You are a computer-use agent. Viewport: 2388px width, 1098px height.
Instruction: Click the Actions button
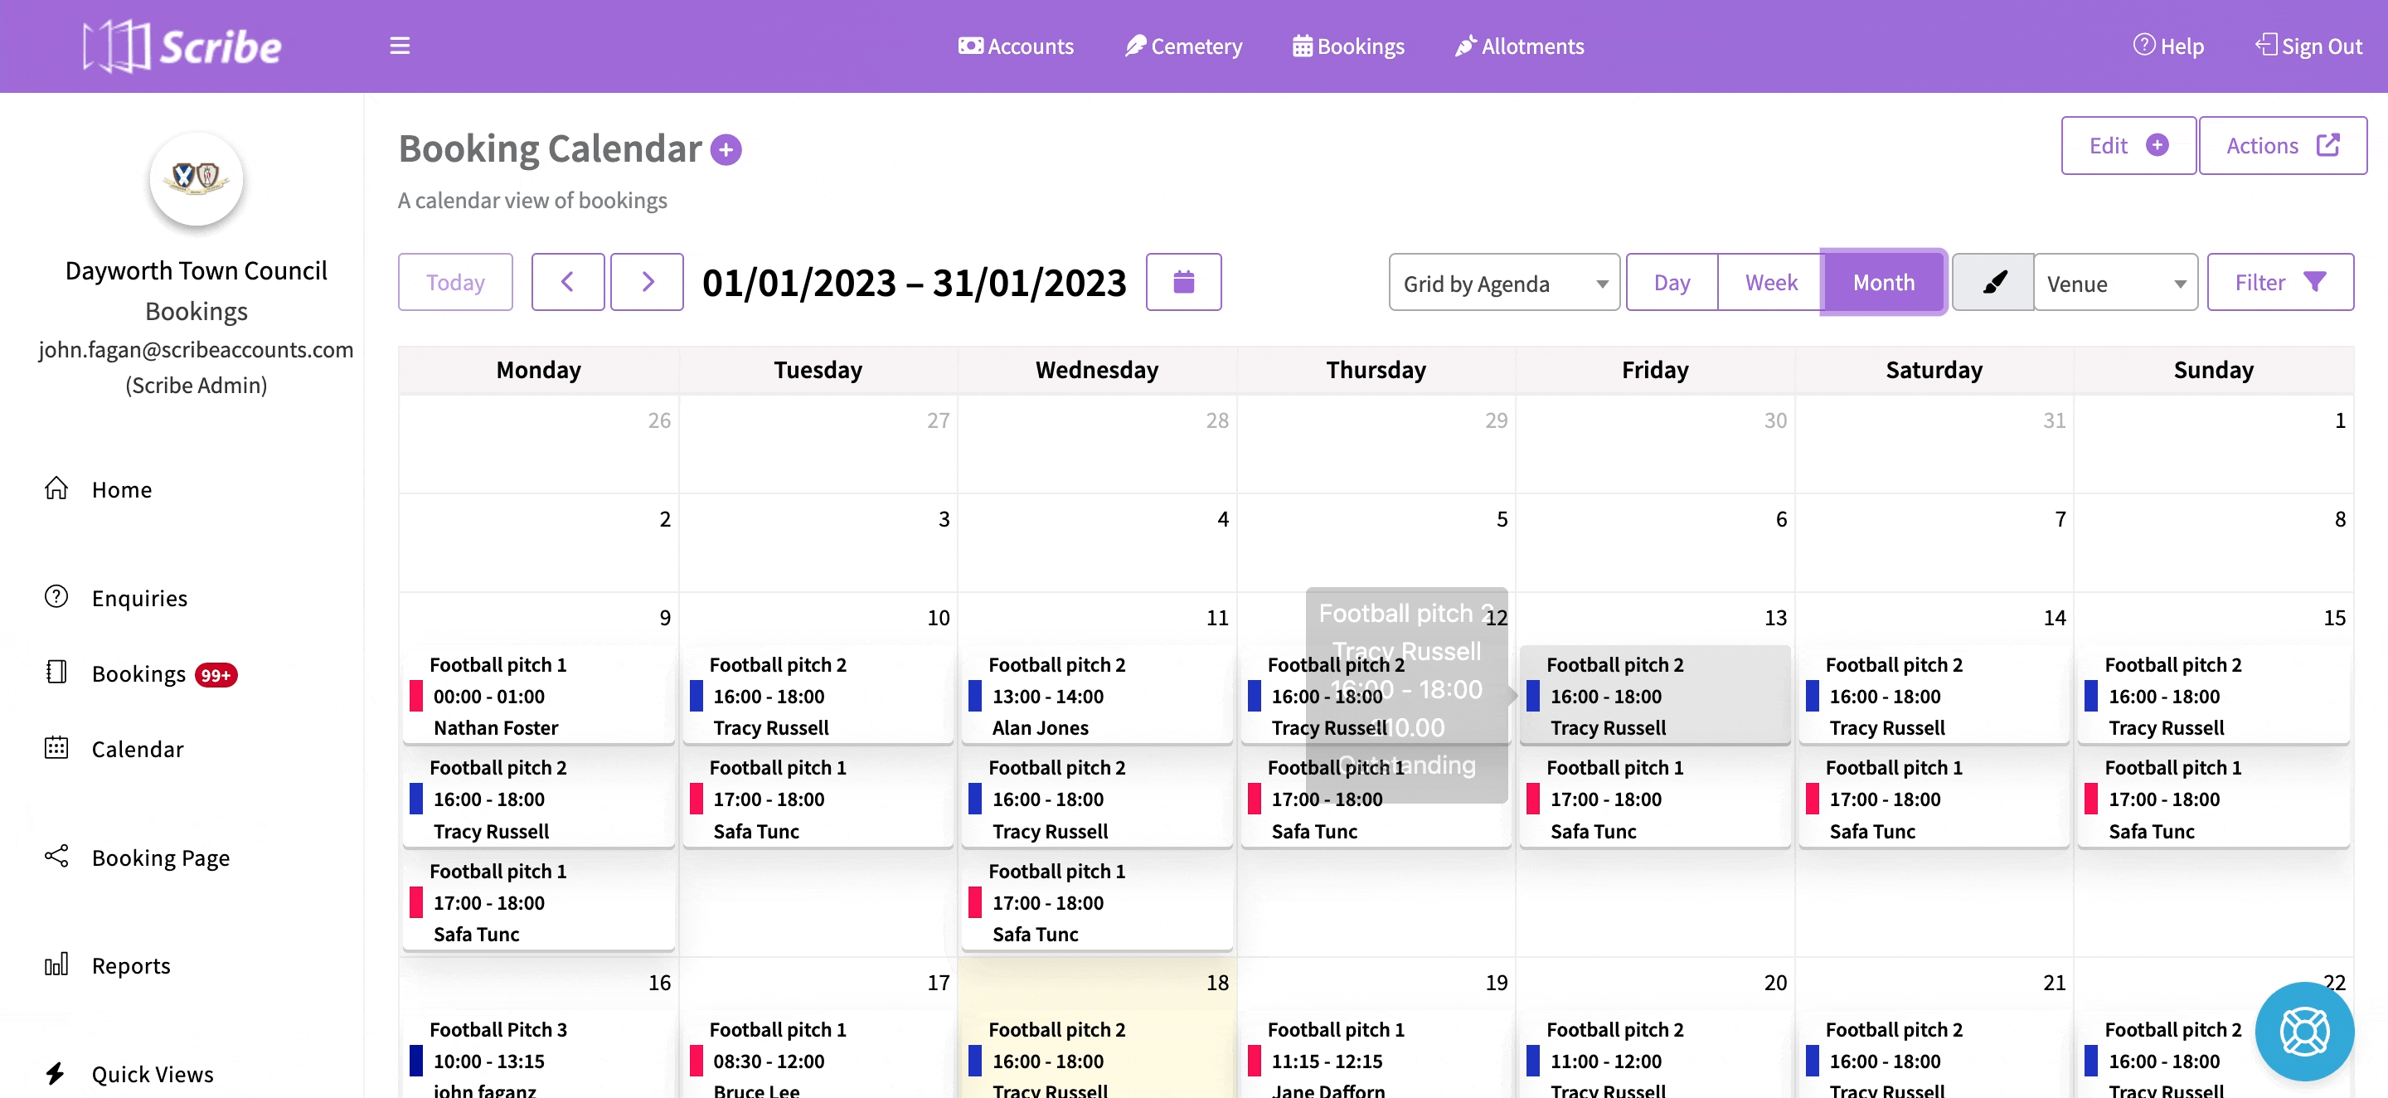click(x=2281, y=146)
